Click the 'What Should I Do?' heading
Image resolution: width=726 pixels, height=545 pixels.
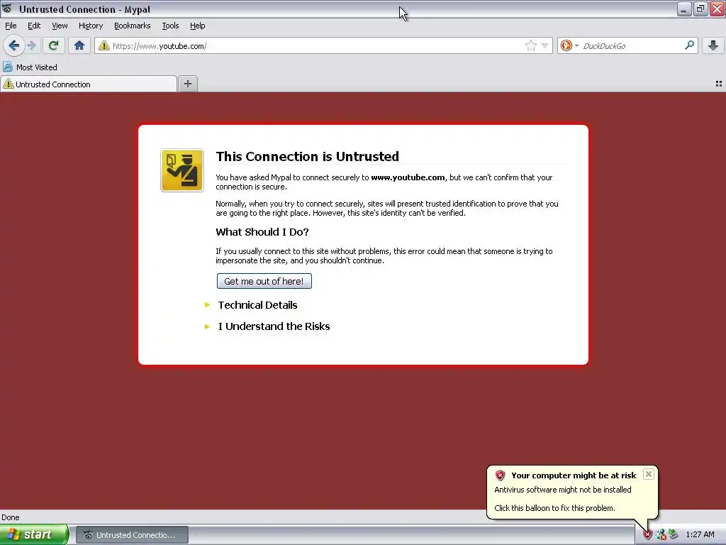(x=262, y=232)
